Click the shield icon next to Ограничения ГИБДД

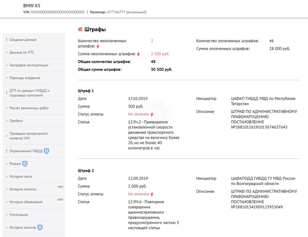coord(46,151)
